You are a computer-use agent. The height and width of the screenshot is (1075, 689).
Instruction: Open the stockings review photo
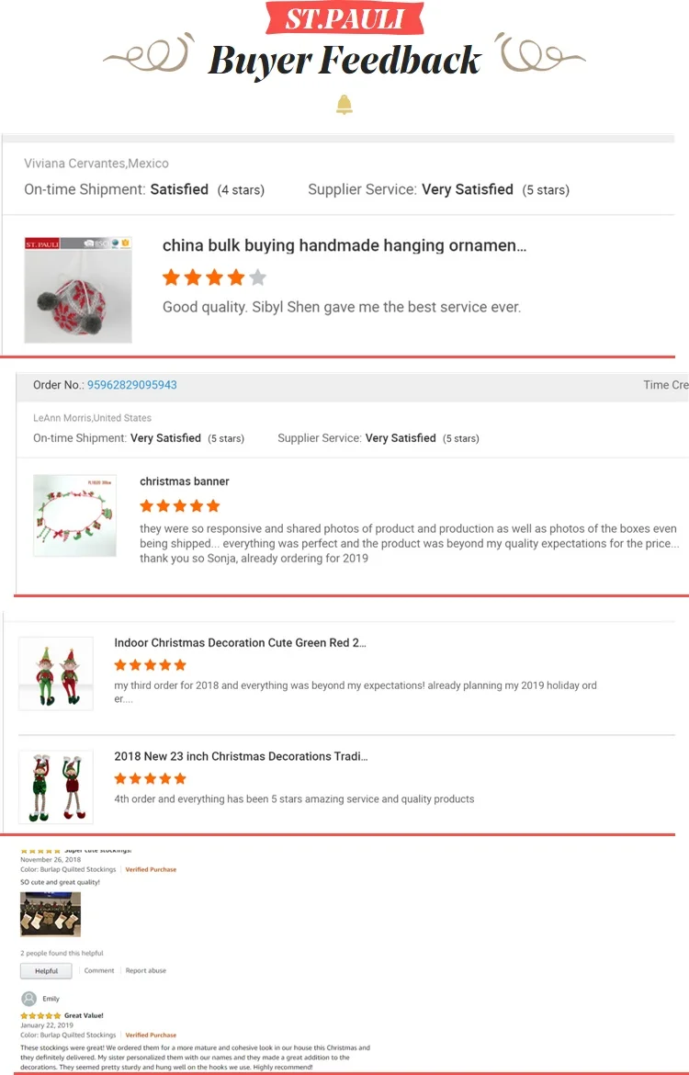[51, 914]
